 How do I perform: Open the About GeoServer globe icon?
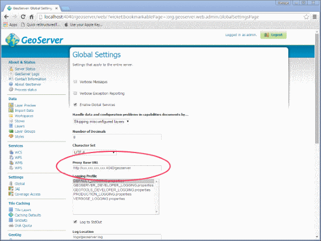click(11, 84)
